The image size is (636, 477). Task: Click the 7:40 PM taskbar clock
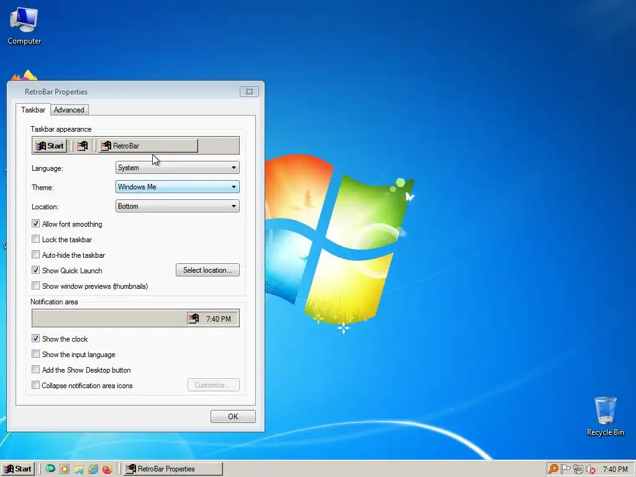pyautogui.click(x=616, y=470)
